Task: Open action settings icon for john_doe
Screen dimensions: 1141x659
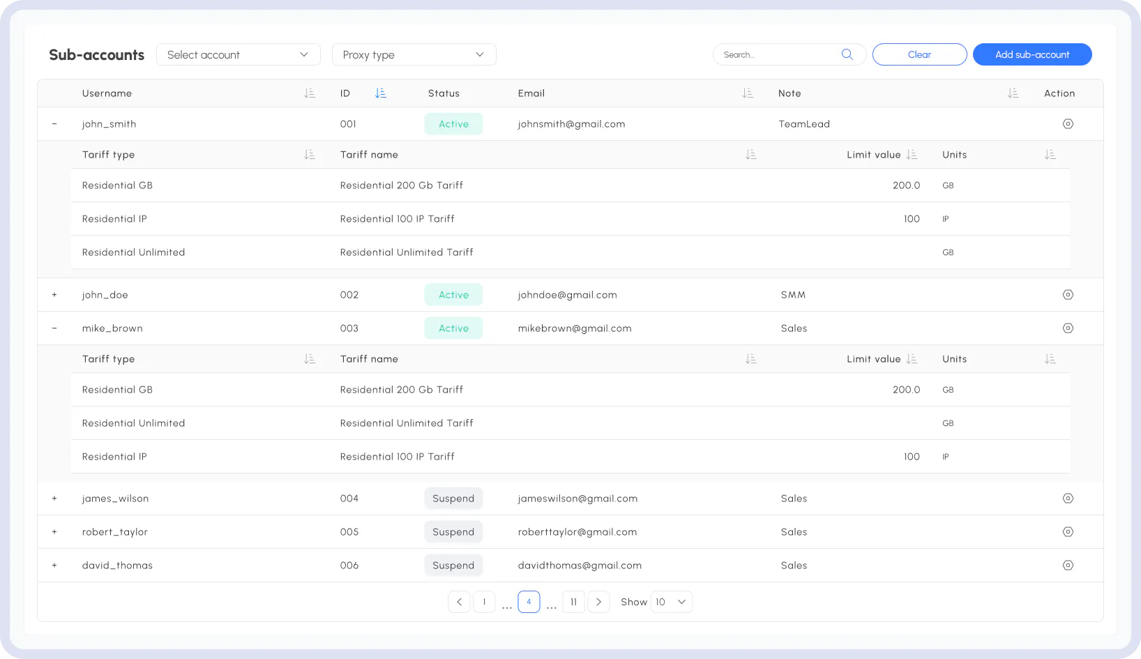Action: pyautogui.click(x=1068, y=295)
